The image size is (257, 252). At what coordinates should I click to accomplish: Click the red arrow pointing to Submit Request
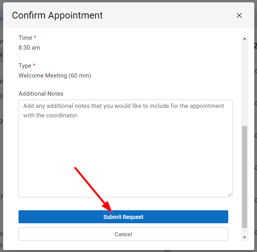[91, 187]
